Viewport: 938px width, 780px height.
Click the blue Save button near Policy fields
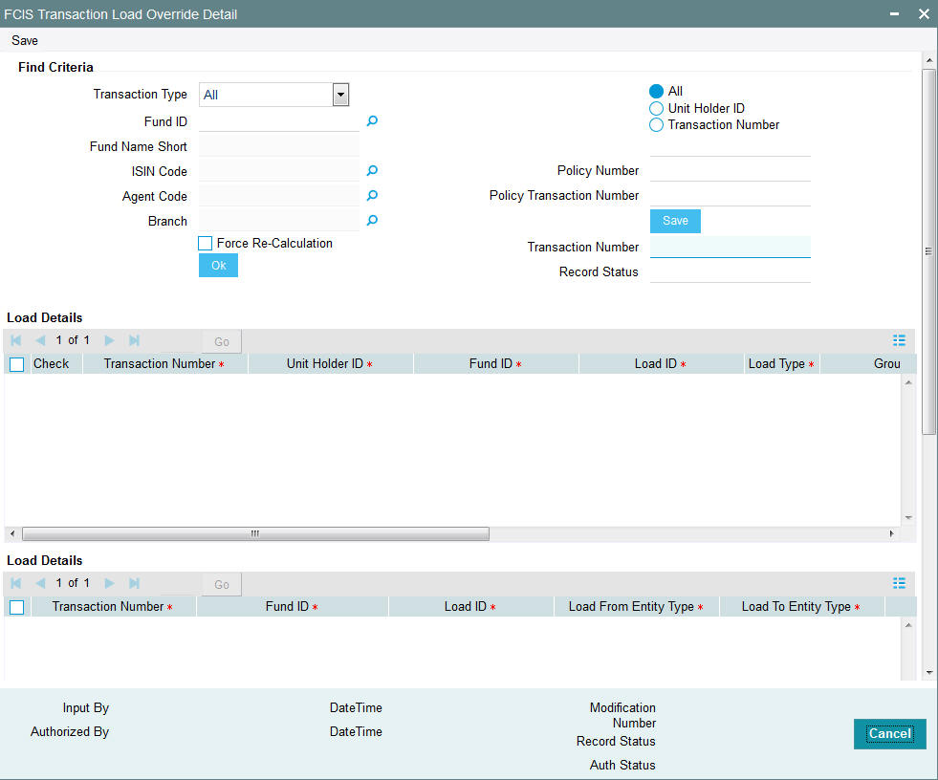(x=675, y=221)
